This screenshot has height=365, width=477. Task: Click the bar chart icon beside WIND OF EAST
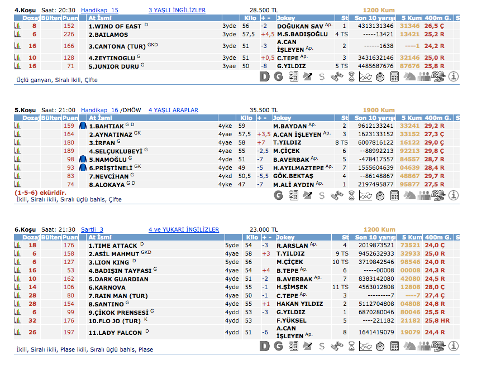point(17,26)
